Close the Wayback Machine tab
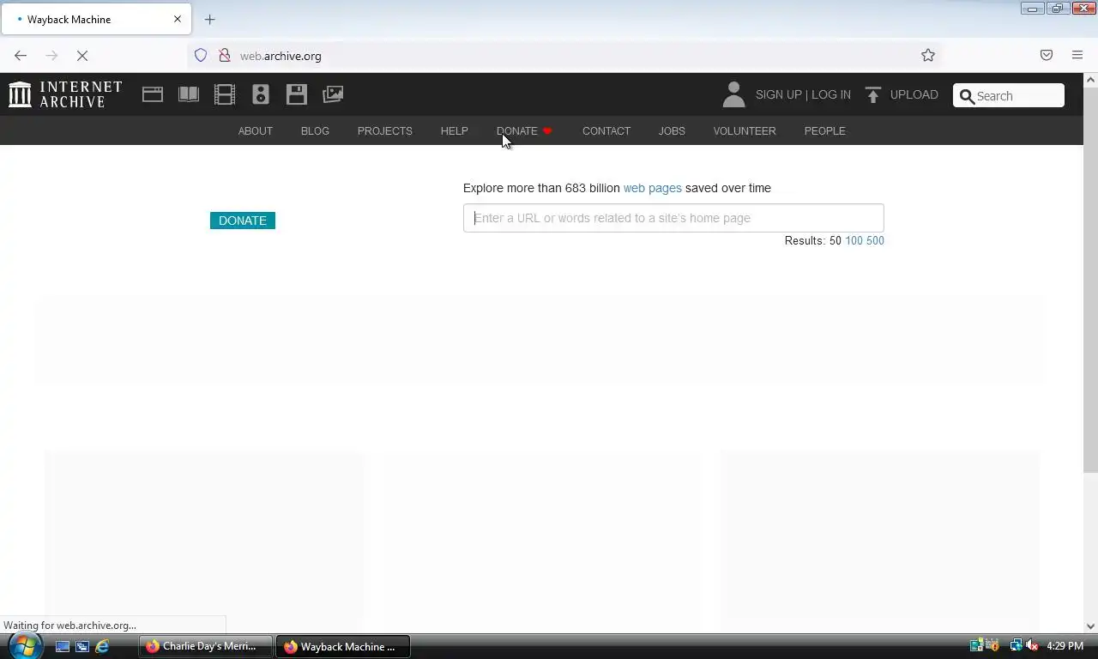 click(178, 19)
